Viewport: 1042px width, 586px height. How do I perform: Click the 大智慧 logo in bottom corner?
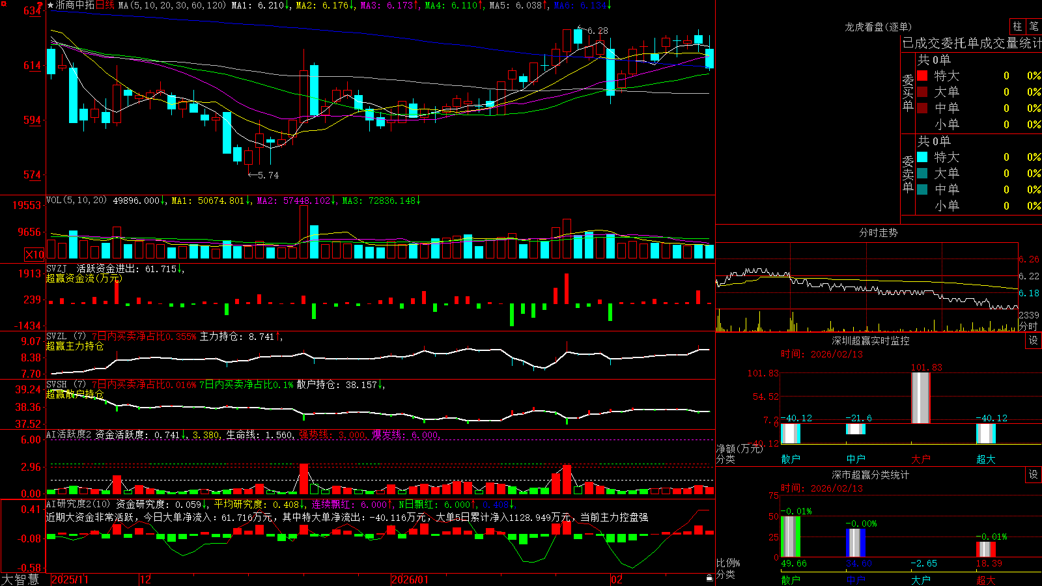click(20, 579)
